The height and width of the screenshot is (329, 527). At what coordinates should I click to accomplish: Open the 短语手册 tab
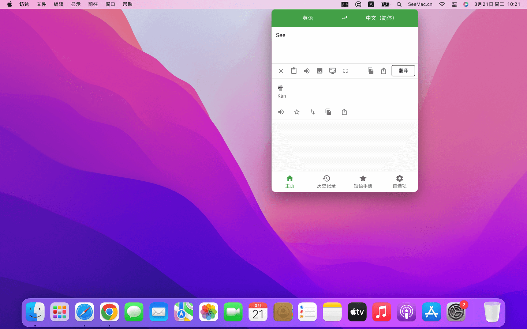pos(363,181)
